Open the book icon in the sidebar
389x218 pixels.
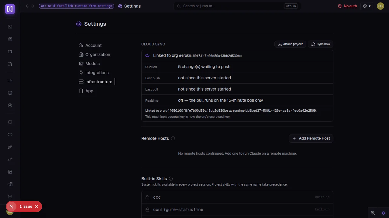[x=10, y=81]
